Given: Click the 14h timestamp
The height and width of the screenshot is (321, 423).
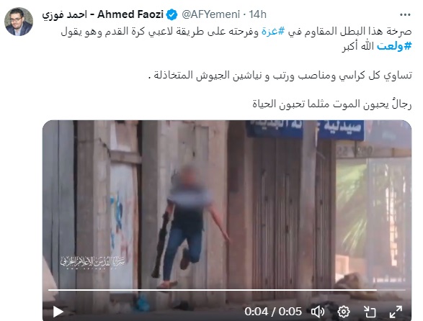Looking at the screenshot, I should (x=257, y=14).
